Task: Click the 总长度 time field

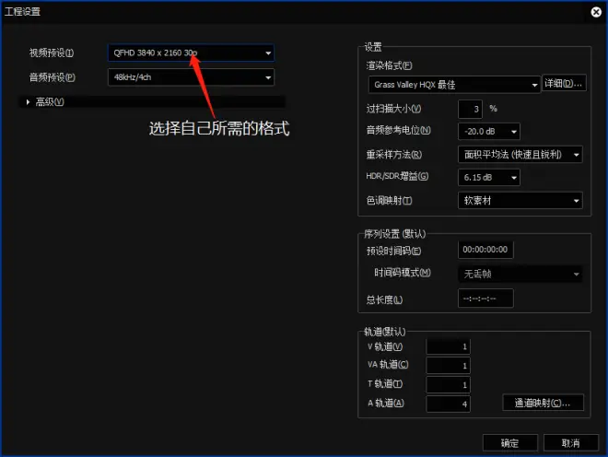Action: click(485, 299)
